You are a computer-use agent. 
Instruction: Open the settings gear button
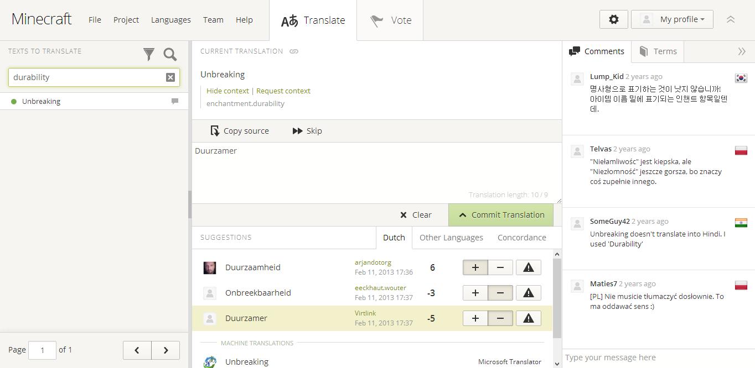pos(613,19)
